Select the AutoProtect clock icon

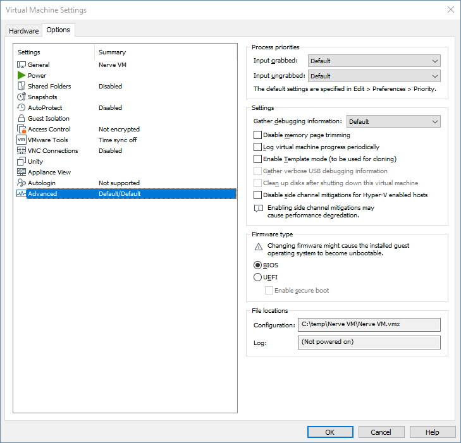tap(22, 107)
